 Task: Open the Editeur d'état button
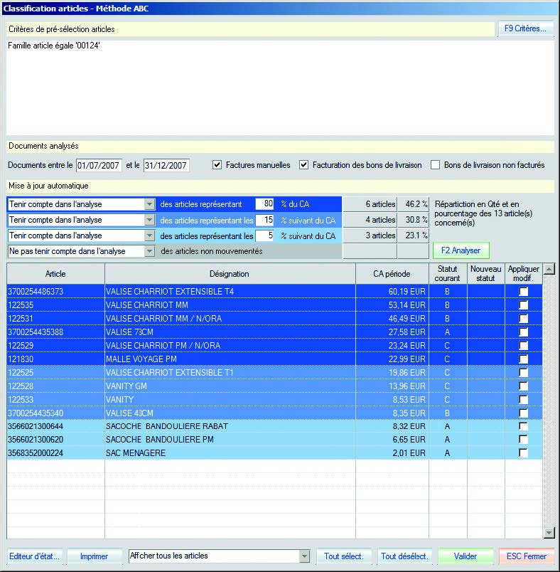point(35,556)
